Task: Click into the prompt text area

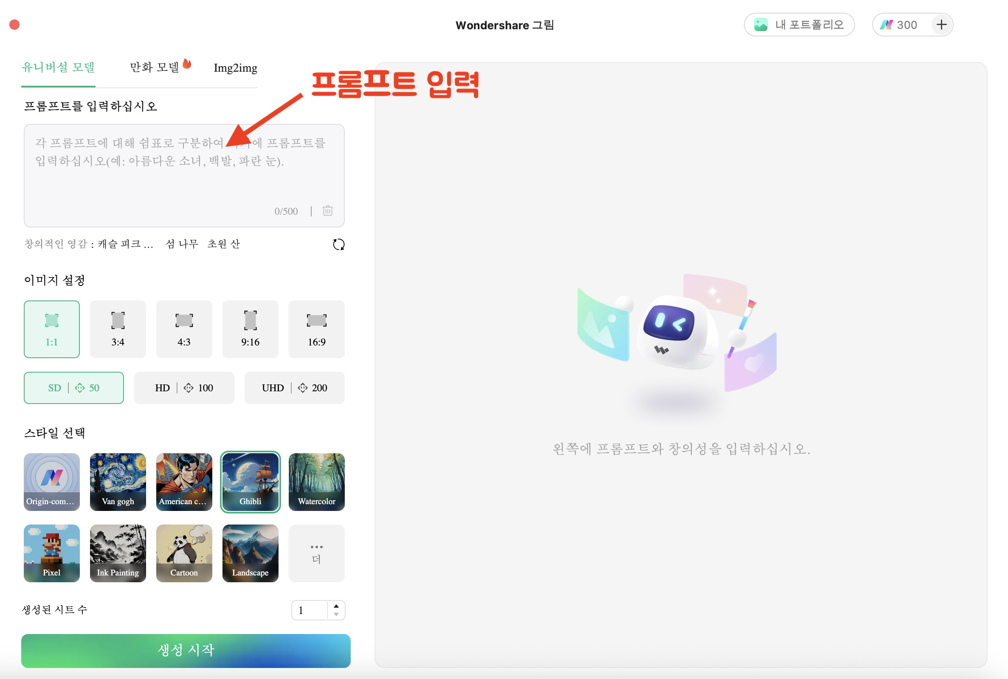Action: pos(184,175)
